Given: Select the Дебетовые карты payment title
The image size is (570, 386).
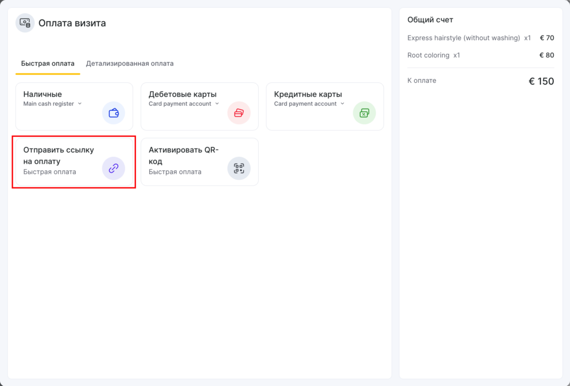Looking at the screenshot, I should [x=183, y=94].
